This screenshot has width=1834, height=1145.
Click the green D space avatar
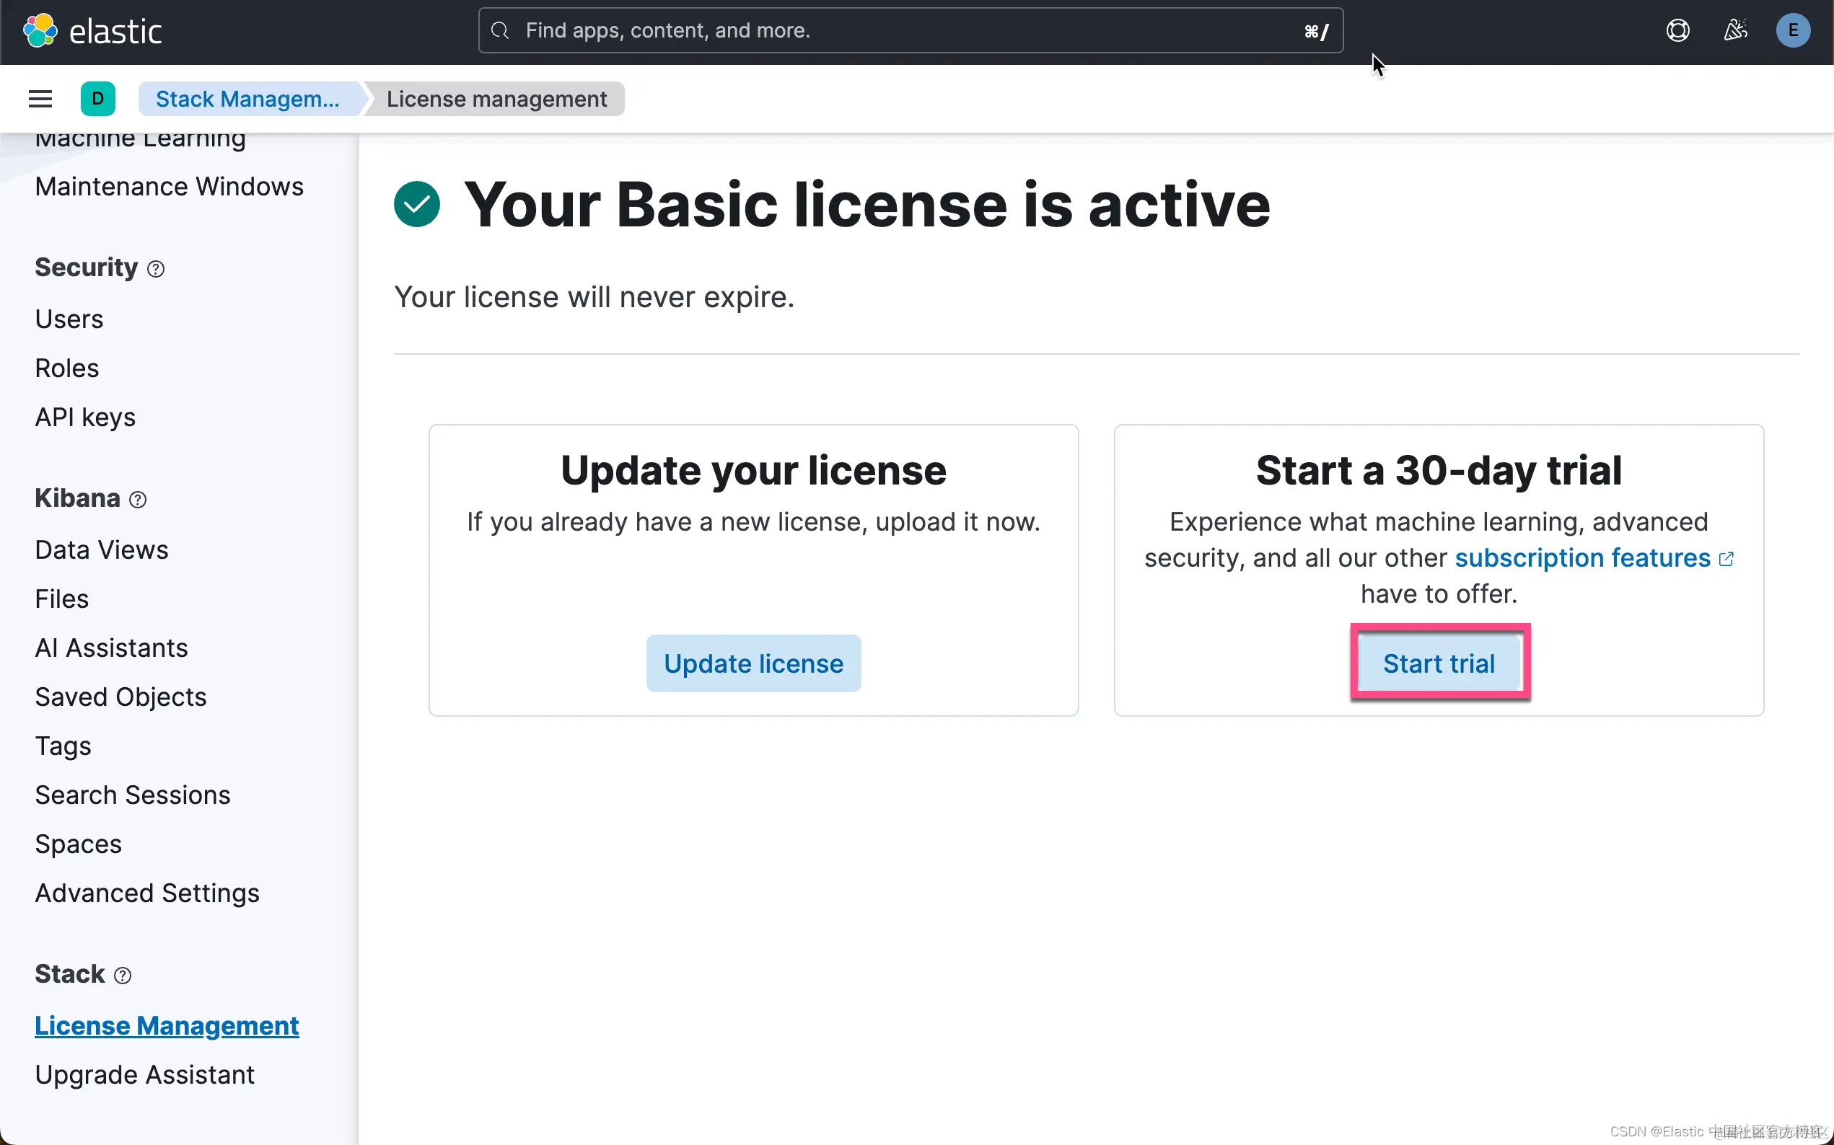(x=97, y=99)
